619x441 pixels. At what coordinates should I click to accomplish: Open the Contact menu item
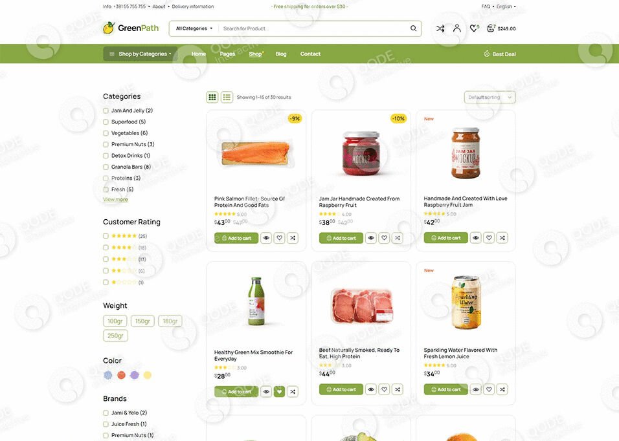[310, 54]
